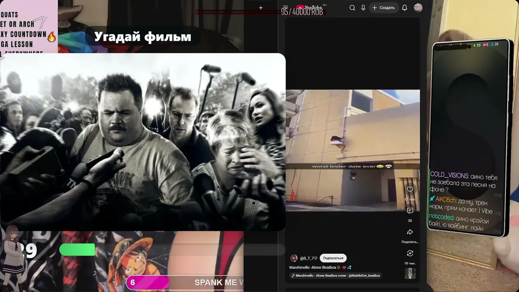
Task: Click the Shorts video showing worst tinder date
Action: click(x=353, y=150)
